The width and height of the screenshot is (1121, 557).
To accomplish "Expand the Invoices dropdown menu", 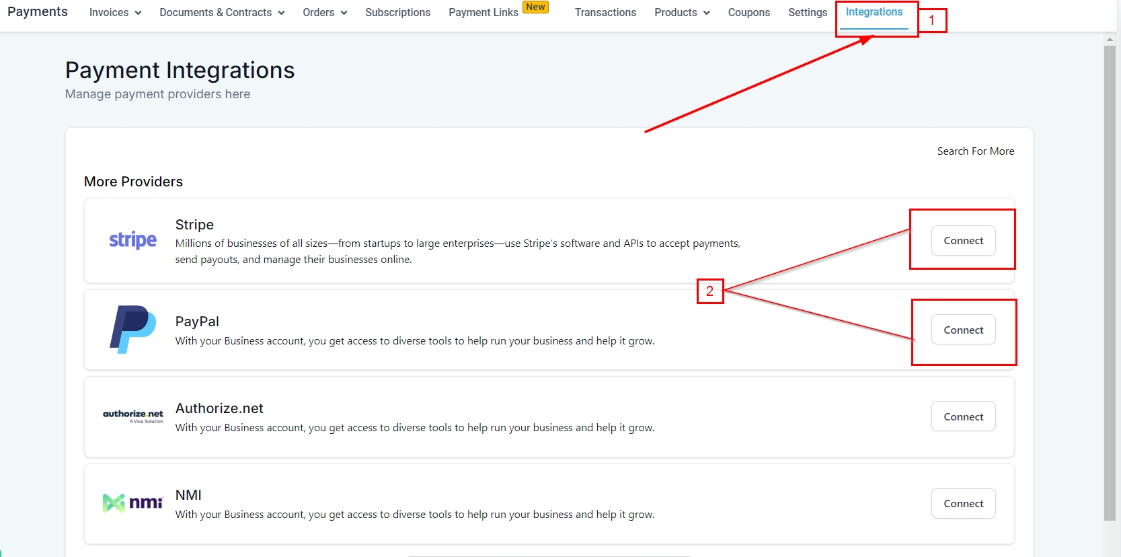I will [115, 13].
